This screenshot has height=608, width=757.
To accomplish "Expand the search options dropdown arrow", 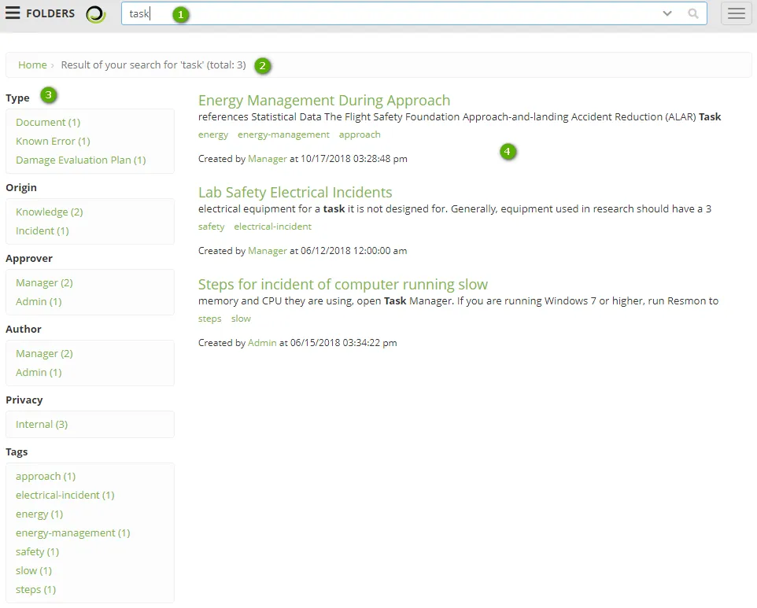I will [x=667, y=13].
